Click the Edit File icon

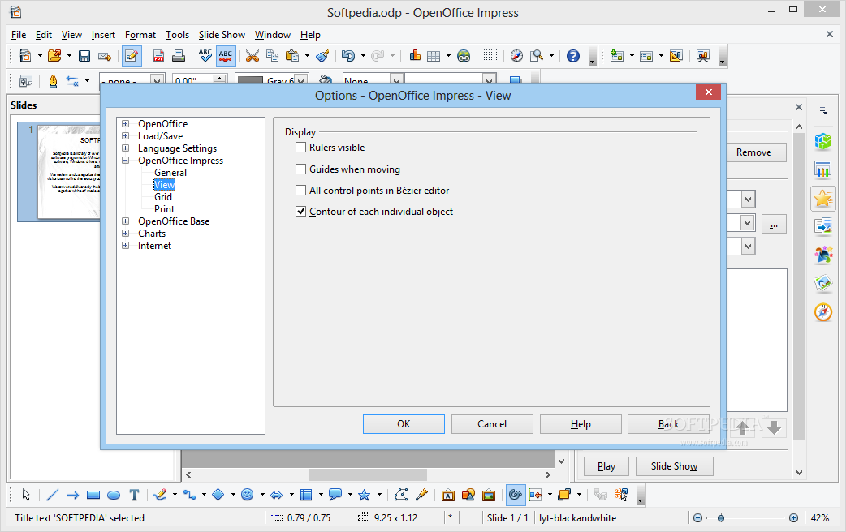(x=132, y=56)
